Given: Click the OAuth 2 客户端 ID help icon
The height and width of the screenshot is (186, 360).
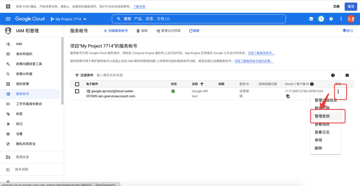Looking at the screenshot, I should coord(312,84).
